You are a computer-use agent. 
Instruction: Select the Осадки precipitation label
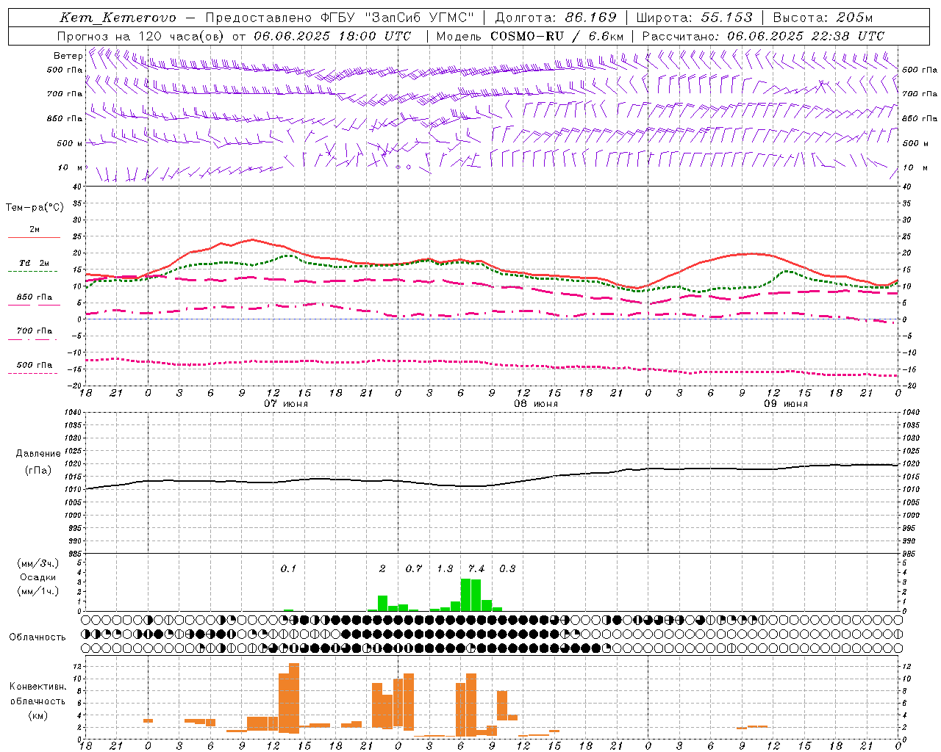[x=38, y=577]
